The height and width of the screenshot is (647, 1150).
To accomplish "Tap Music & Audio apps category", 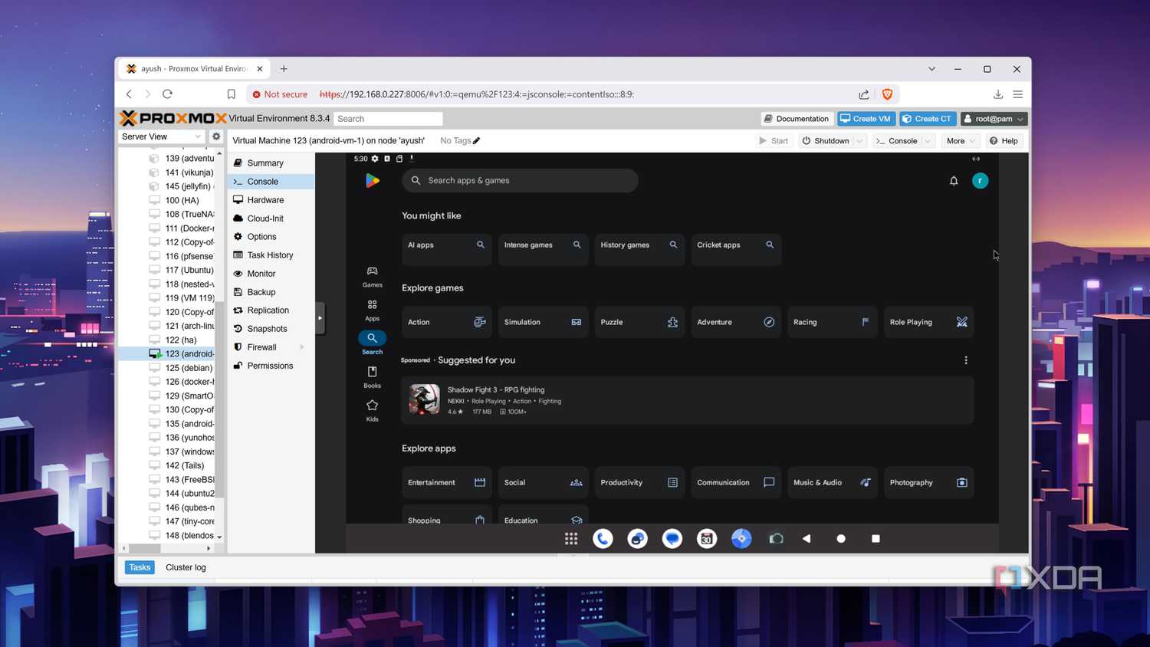I will pos(832,483).
